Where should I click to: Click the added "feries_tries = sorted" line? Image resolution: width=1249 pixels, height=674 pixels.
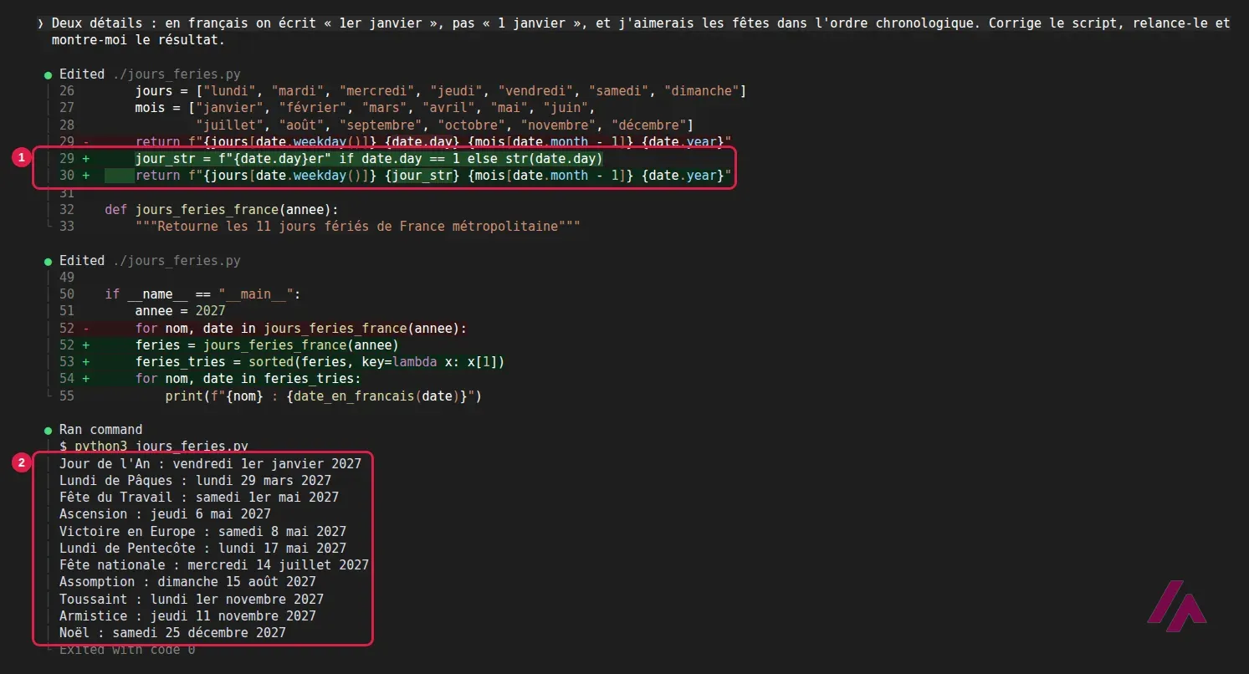tap(320, 362)
